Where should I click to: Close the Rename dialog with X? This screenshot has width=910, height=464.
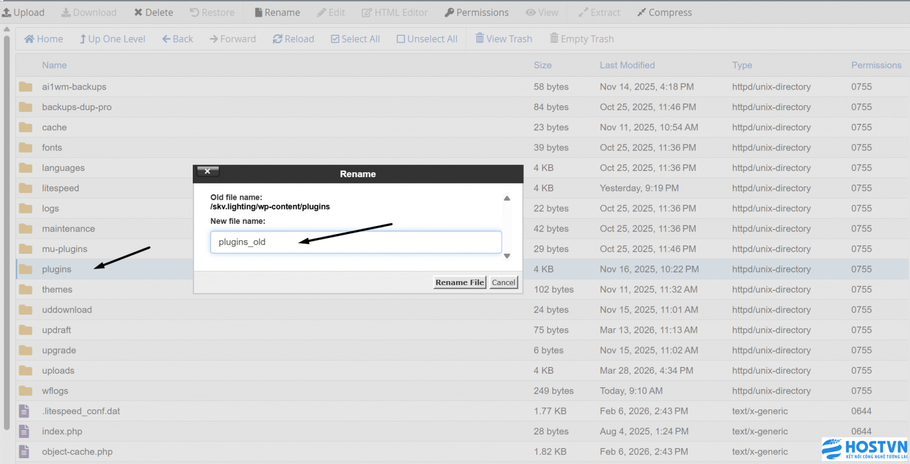pos(208,171)
